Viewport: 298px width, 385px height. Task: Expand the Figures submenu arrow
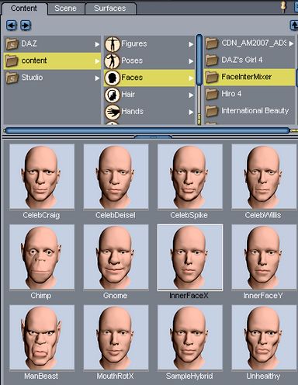(x=191, y=44)
